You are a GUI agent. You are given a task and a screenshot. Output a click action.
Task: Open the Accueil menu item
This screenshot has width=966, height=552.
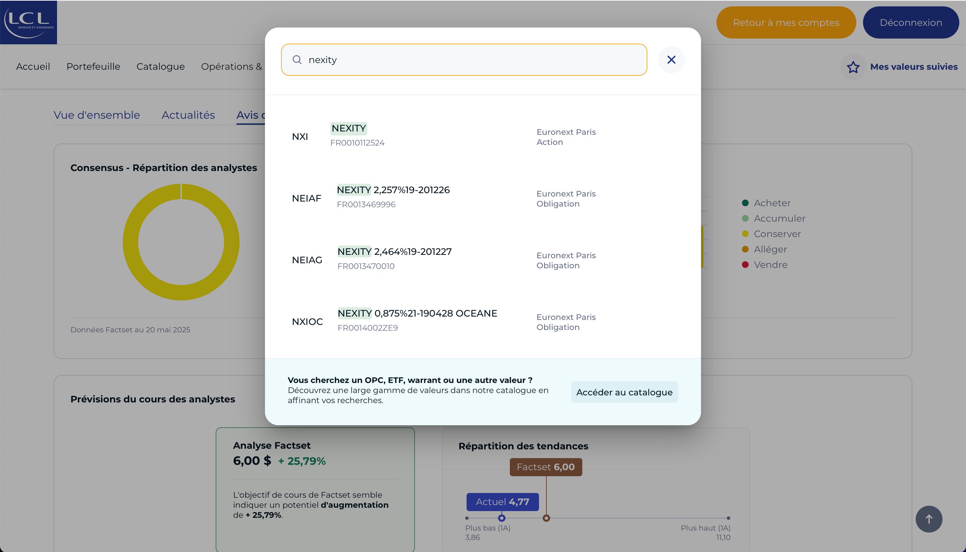click(33, 67)
